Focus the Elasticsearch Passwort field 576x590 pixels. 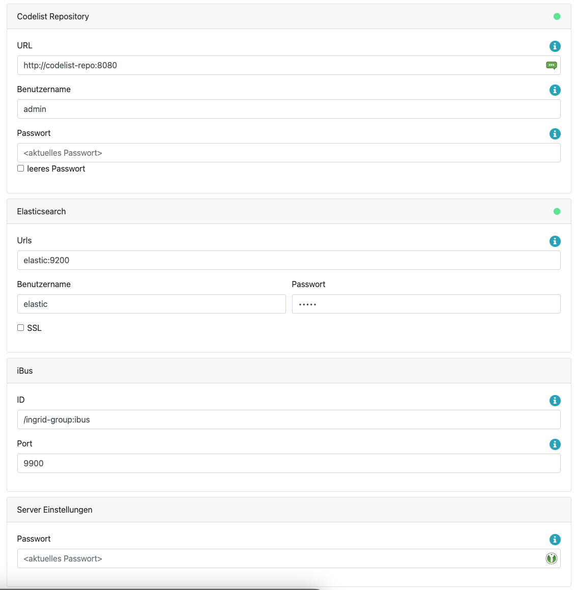426,304
